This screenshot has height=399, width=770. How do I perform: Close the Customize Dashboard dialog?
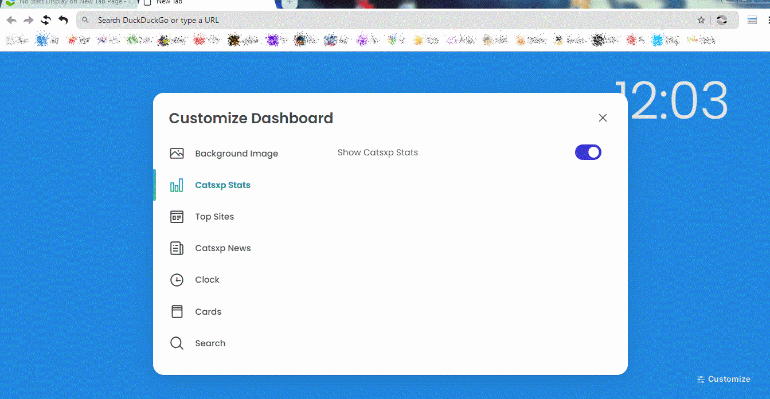tap(603, 118)
